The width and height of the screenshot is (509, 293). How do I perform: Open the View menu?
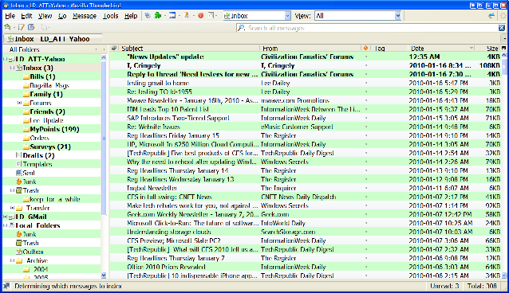click(45, 16)
